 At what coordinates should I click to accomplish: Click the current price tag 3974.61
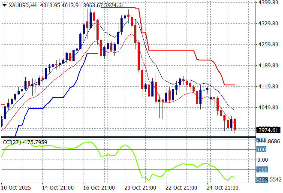point(269,130)
